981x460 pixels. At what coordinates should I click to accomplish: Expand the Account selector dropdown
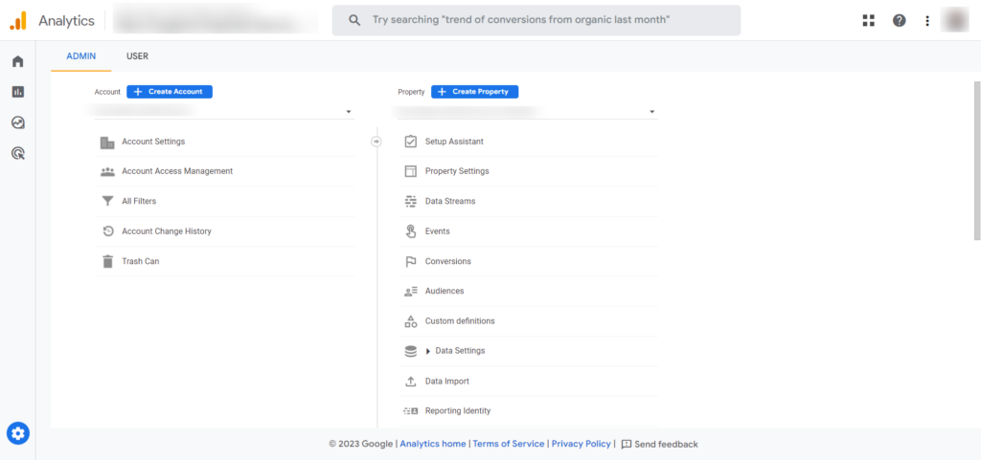pyautogui.click(x=349, y=113)
